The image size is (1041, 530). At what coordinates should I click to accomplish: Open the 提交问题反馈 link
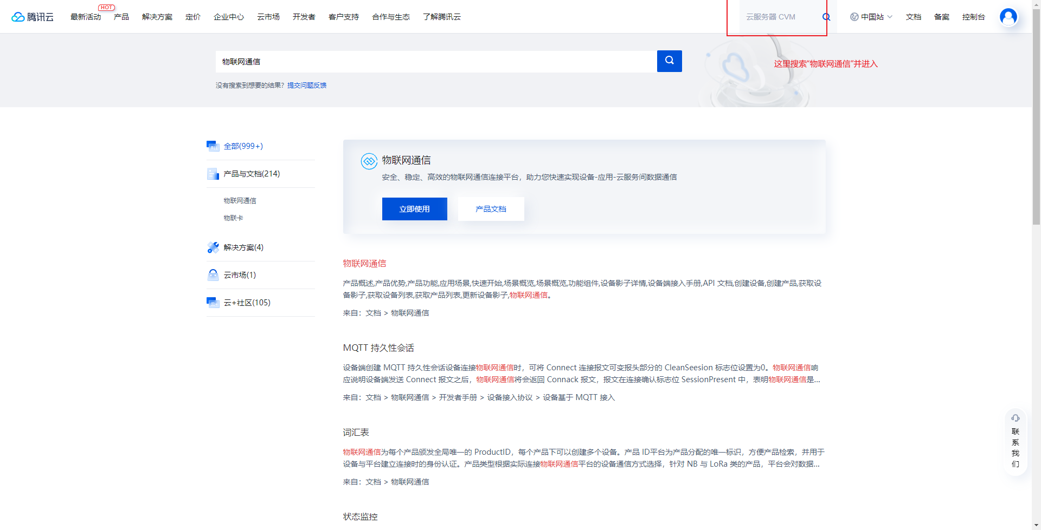pyautogui.click(x=307, y=85)
